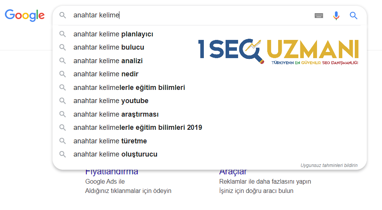The image size is (382, 210).
Task: Click search icon beside 'anahtar kelime nedir'
Action: pyautogui.click(x=63, y=74)
